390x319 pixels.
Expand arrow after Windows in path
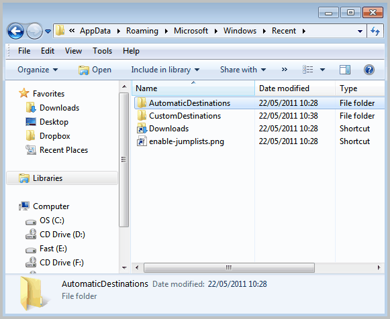click(264, 31)
